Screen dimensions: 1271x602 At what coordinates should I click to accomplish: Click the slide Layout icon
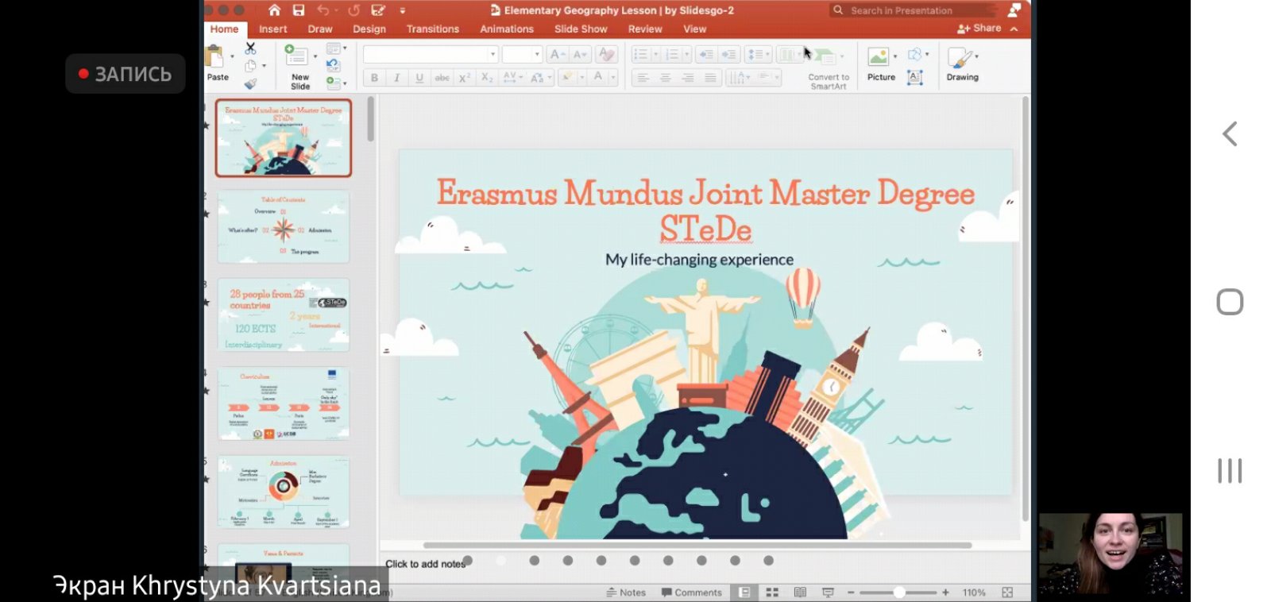pyautogui.click(x=334, y=49)
